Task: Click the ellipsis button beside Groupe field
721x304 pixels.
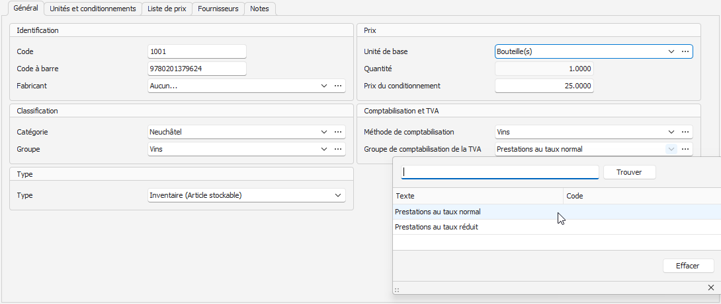Action: [338, 149]
